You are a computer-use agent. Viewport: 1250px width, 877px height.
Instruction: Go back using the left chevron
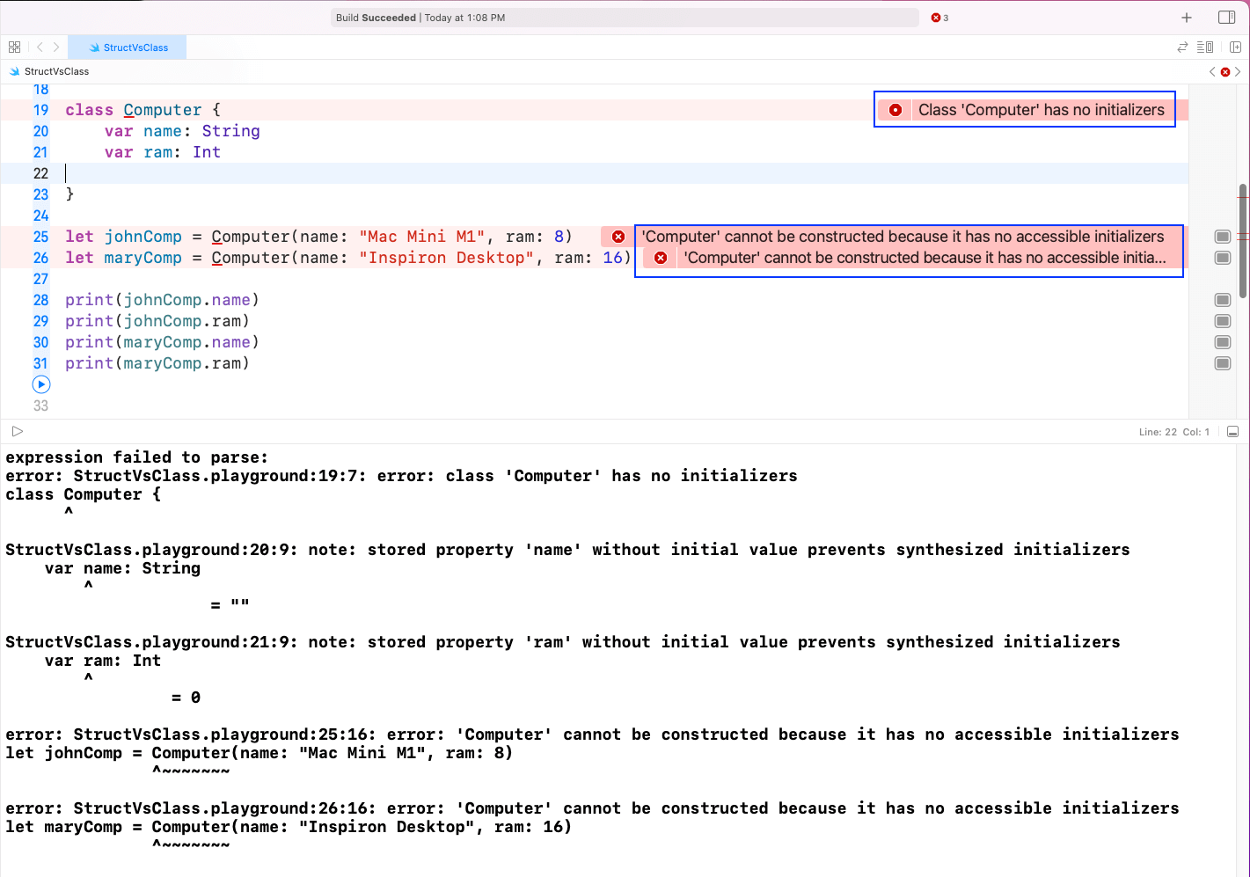tap(40, 48)
